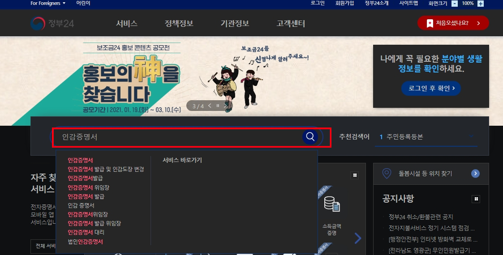This screenshot has height=255, width=503.
Task: Open notice 정부24 취소/환불관련 공지
Action: click(x=421, y=217)
